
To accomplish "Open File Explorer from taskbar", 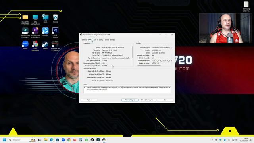I will pyautogui.click(x=46, y=140).
